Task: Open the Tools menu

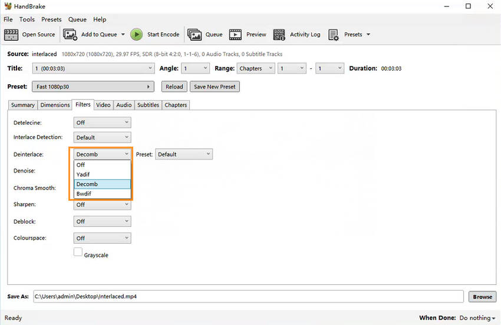Action: coord(27,19)
